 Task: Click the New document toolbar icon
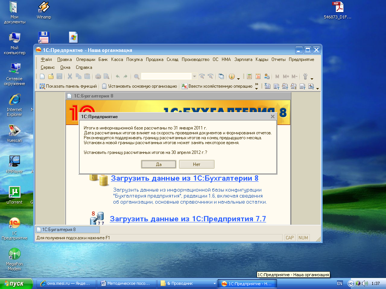coord(42,76)
